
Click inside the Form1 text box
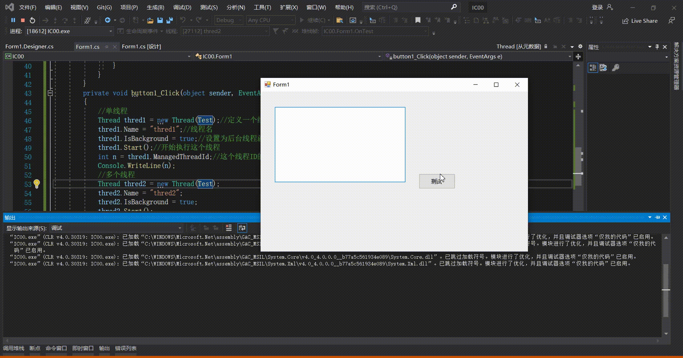coord(340,145)
